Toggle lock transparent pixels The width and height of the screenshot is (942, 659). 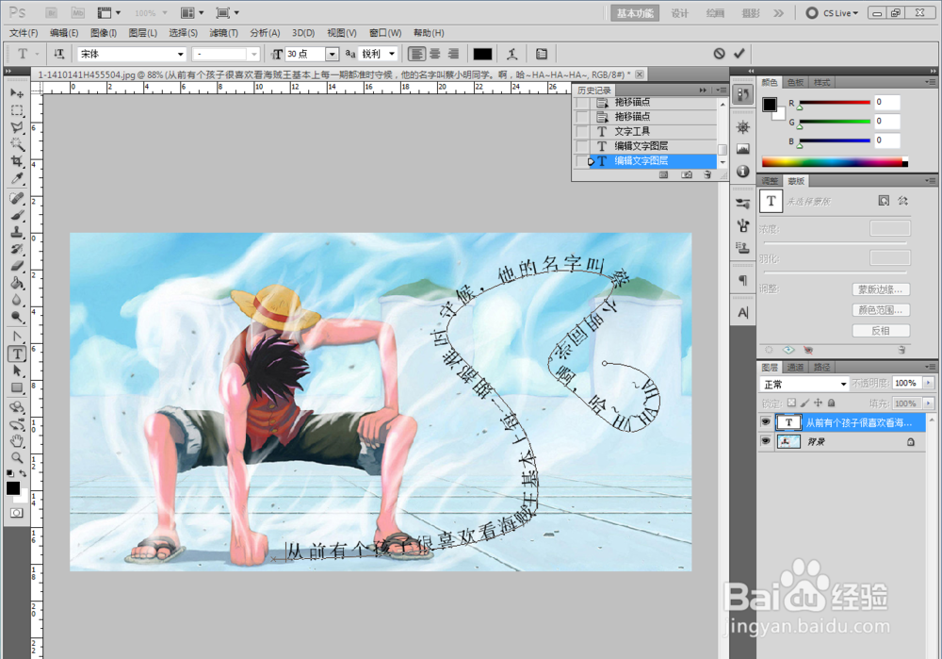point(791,403)
